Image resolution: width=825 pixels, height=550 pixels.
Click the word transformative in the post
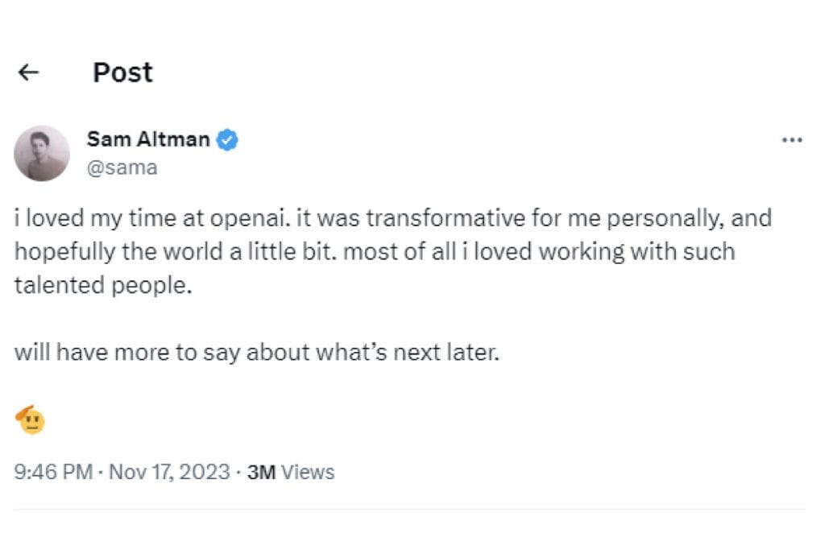(446, 217)
